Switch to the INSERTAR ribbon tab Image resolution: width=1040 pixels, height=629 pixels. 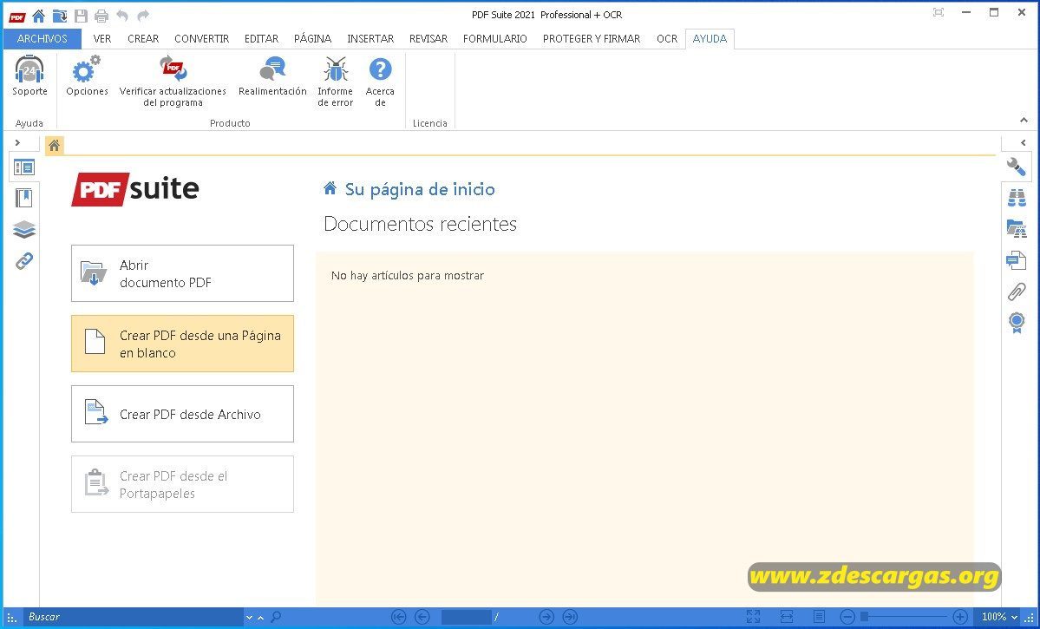pos(370,38)
